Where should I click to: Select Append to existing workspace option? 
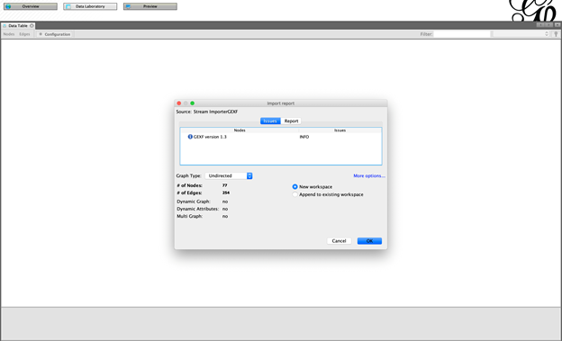[328, 194]
